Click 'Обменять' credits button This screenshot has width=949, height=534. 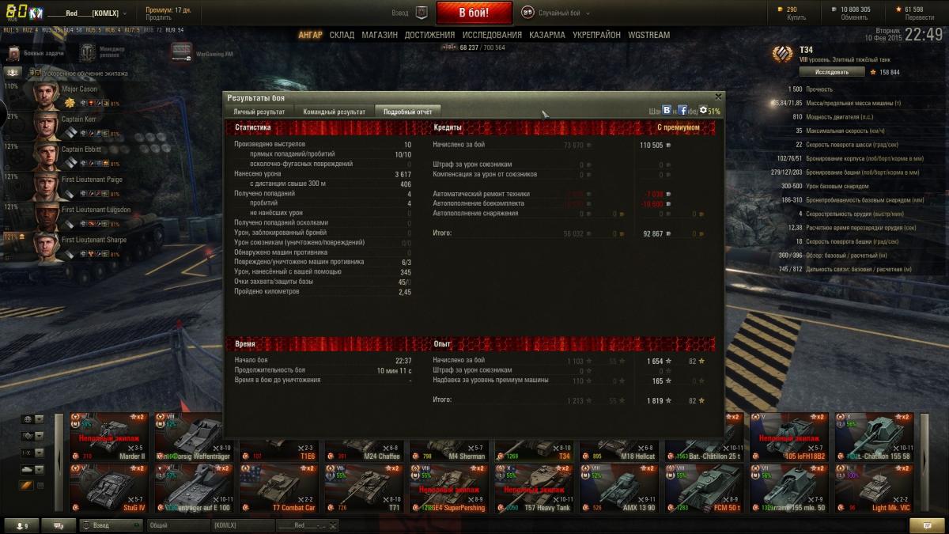(854, 17)
